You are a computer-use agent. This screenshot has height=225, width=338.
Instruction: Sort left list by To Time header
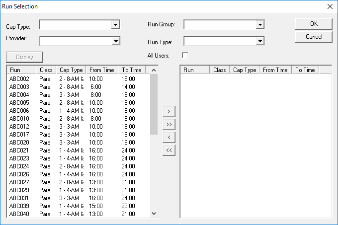click(132, 70)
